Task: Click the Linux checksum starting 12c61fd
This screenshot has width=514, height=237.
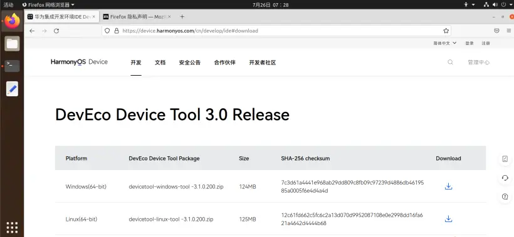Action: (352, 219)
